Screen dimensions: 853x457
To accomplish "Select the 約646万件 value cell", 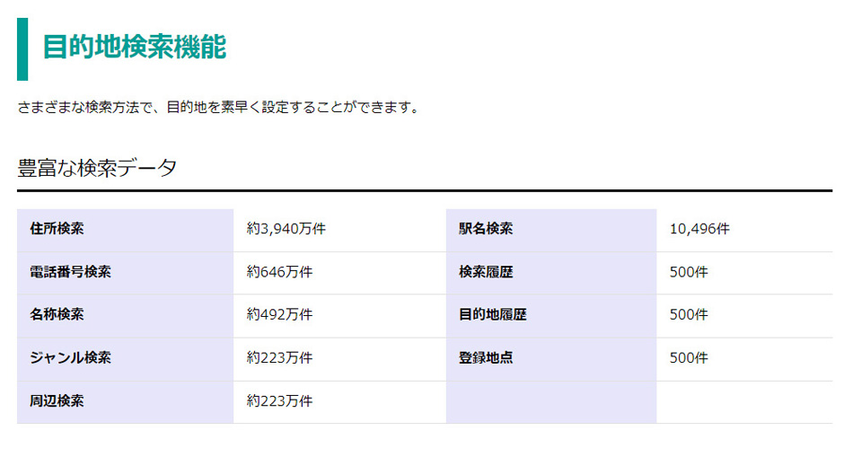I will (x=279, y=272).
